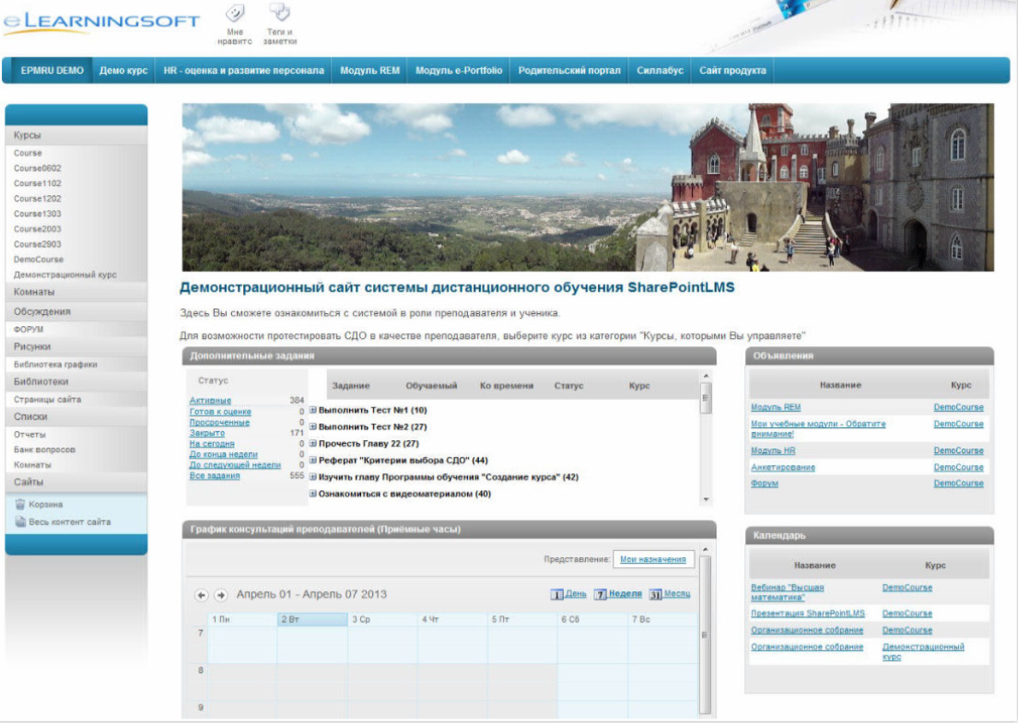Open the 'Модуль REM' tab
This screenshot has width=1018, height=723.
(370, 71)
